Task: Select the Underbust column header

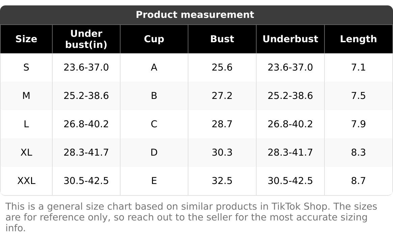Action: point(290,39)
